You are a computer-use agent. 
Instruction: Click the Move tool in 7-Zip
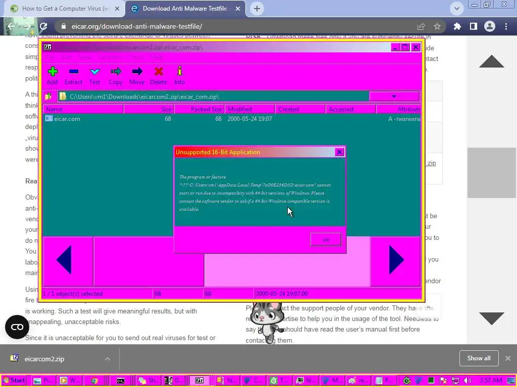tap(137, 76)
